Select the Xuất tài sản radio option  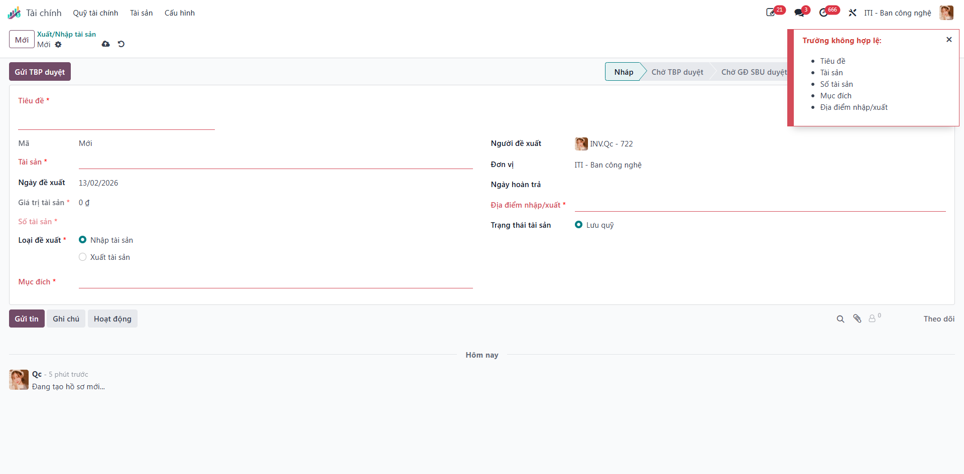pos(83,257)
